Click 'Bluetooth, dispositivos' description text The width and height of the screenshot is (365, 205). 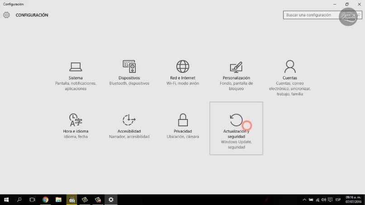pos(129,83)
